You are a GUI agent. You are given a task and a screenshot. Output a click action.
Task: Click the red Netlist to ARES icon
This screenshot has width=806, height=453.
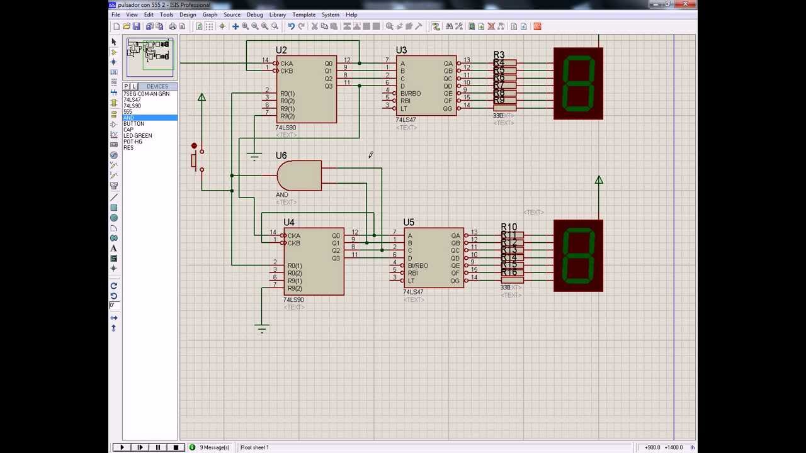pyautogui.click(x=537, y=26)
